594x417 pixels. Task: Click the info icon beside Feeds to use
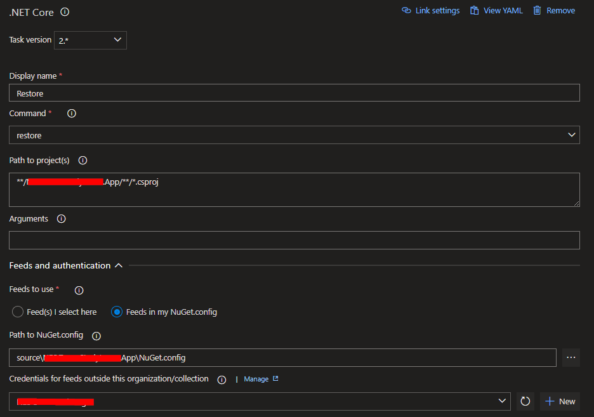tap(78, 290)
